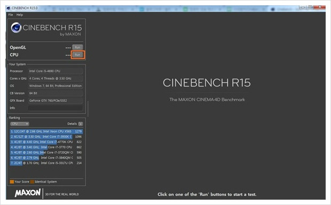Select ranking row Core i7-3720QM score 590
The height and width of the screenshot is (205, 331).
46,153
